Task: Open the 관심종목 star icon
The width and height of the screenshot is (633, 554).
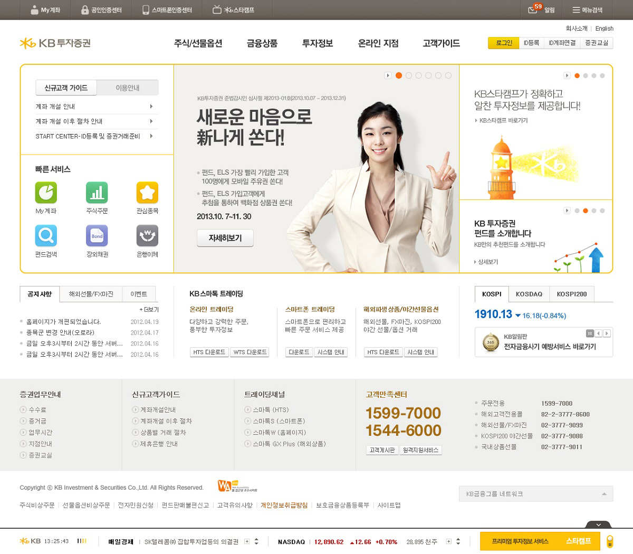Action: point(147,193)
